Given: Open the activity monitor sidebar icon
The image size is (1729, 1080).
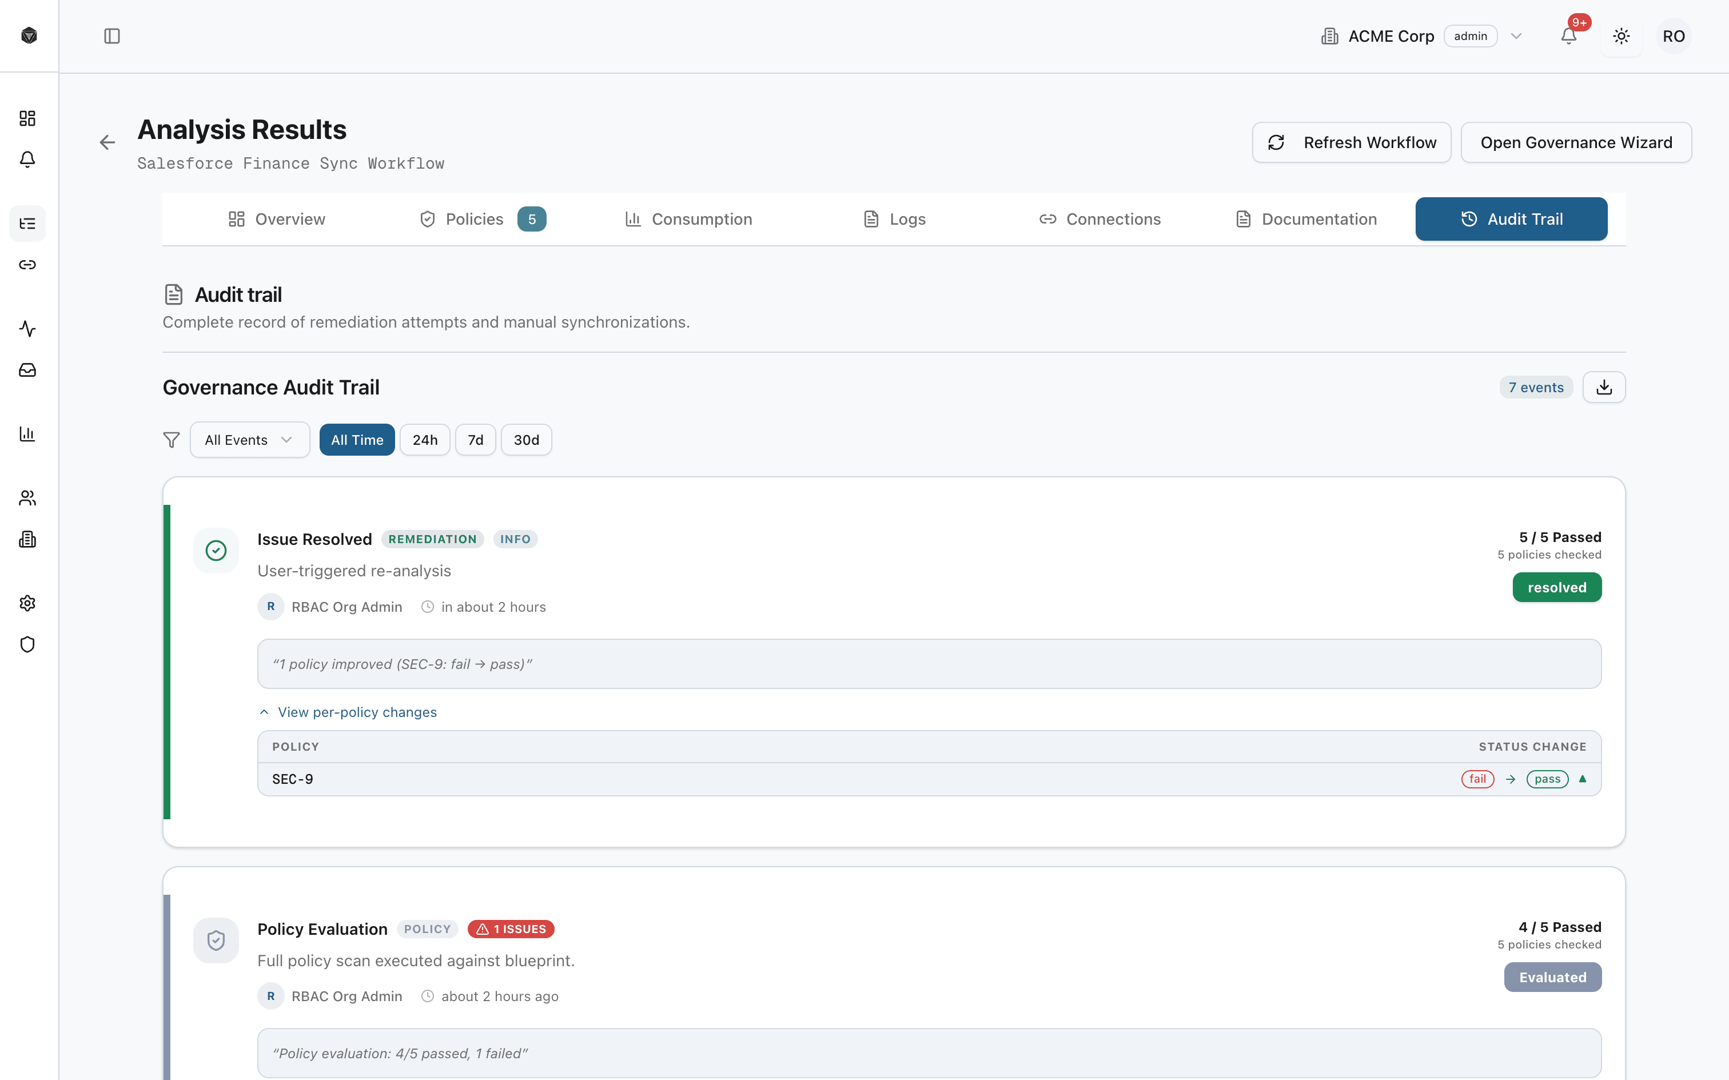Looking at the screenshot, I should [27, 329].
